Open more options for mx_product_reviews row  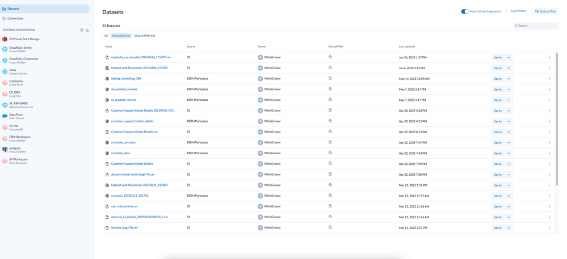pyautogui.click(x=549, y=89)
